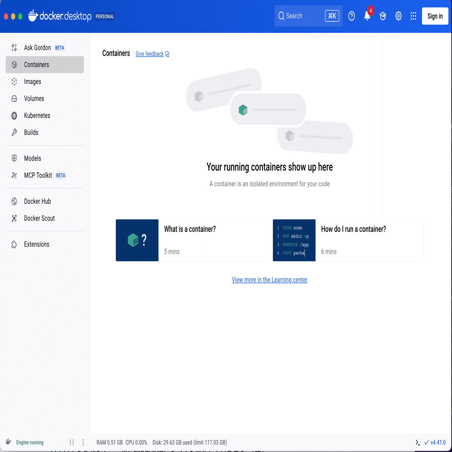Click the '6 mins' duration text
The image size is (452, 452).
(329, 252)
